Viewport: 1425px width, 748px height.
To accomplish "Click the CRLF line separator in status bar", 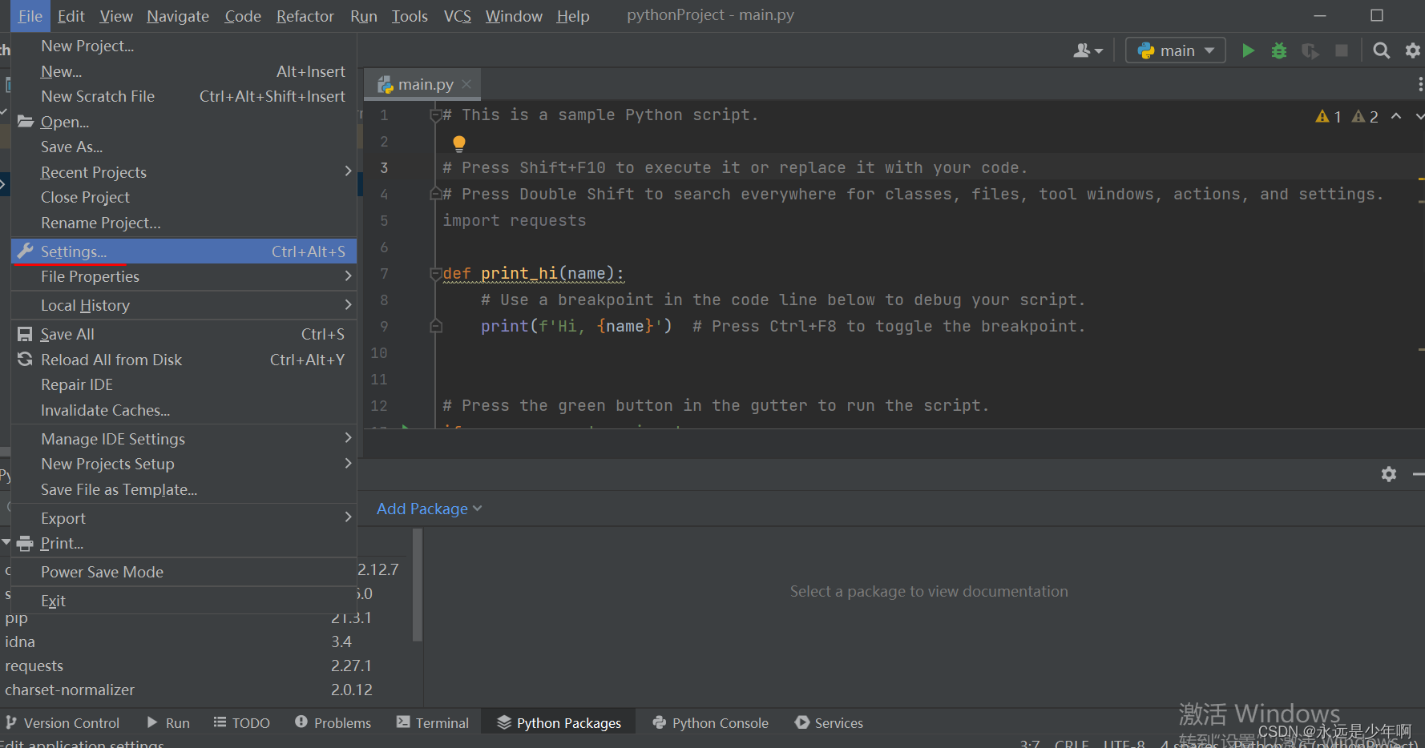I will [x=1072, y=743].
